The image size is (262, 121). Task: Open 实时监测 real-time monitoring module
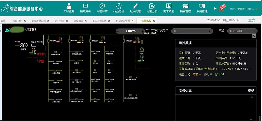coord(69,8)
